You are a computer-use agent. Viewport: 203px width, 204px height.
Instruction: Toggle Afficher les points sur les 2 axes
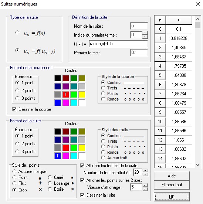(x=82, y=180)
